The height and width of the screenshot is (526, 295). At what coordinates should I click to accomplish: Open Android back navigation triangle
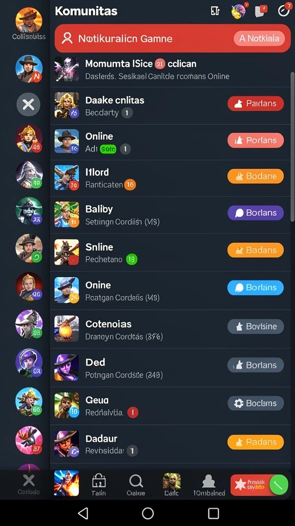pos(82,513)
